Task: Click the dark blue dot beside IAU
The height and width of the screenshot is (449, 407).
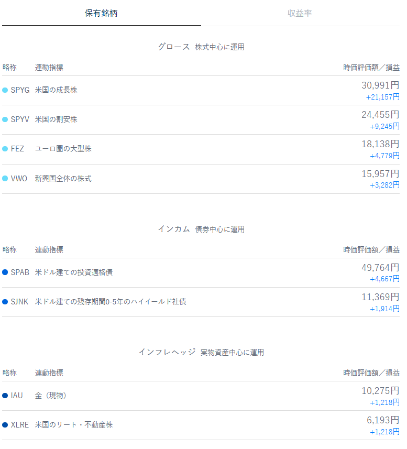Action: coord(5,396)
